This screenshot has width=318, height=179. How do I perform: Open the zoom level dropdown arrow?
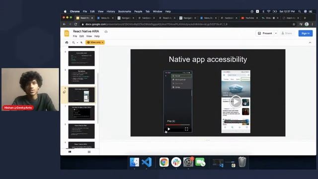point(78,43)
